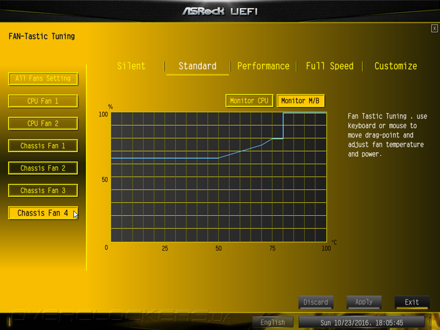
Task: Click the 75 temperature axis label
Action: [272, 248]
